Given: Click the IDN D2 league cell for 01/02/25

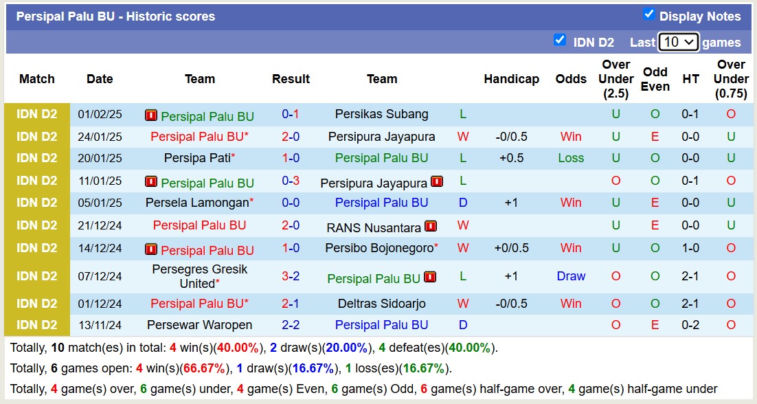Looking at the screenshot, I should (x=37, y=114).
